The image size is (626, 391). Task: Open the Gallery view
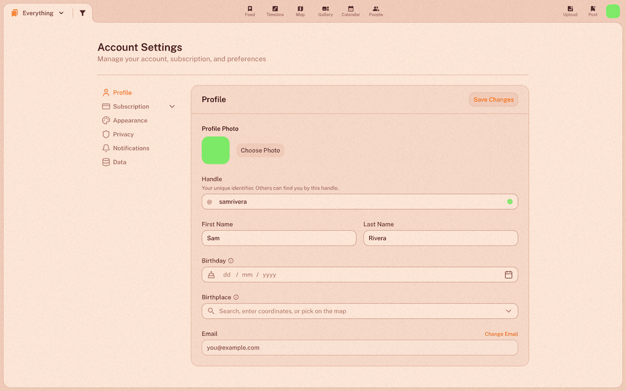click(x=325, y=11)
